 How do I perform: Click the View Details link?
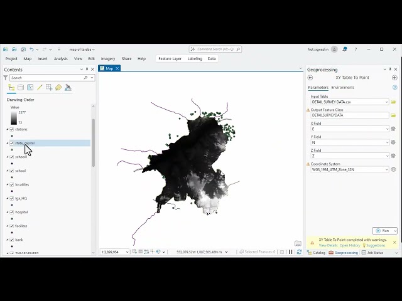coord(328,245)
